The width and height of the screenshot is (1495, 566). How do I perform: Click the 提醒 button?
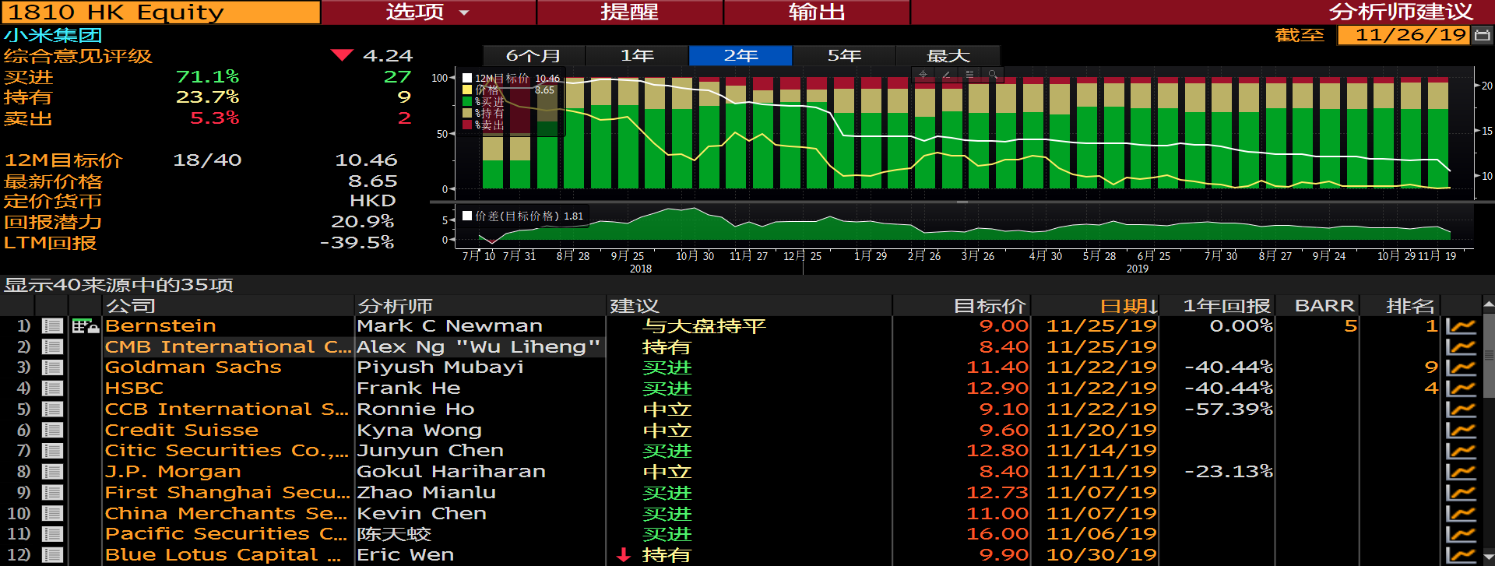[629, 12]
